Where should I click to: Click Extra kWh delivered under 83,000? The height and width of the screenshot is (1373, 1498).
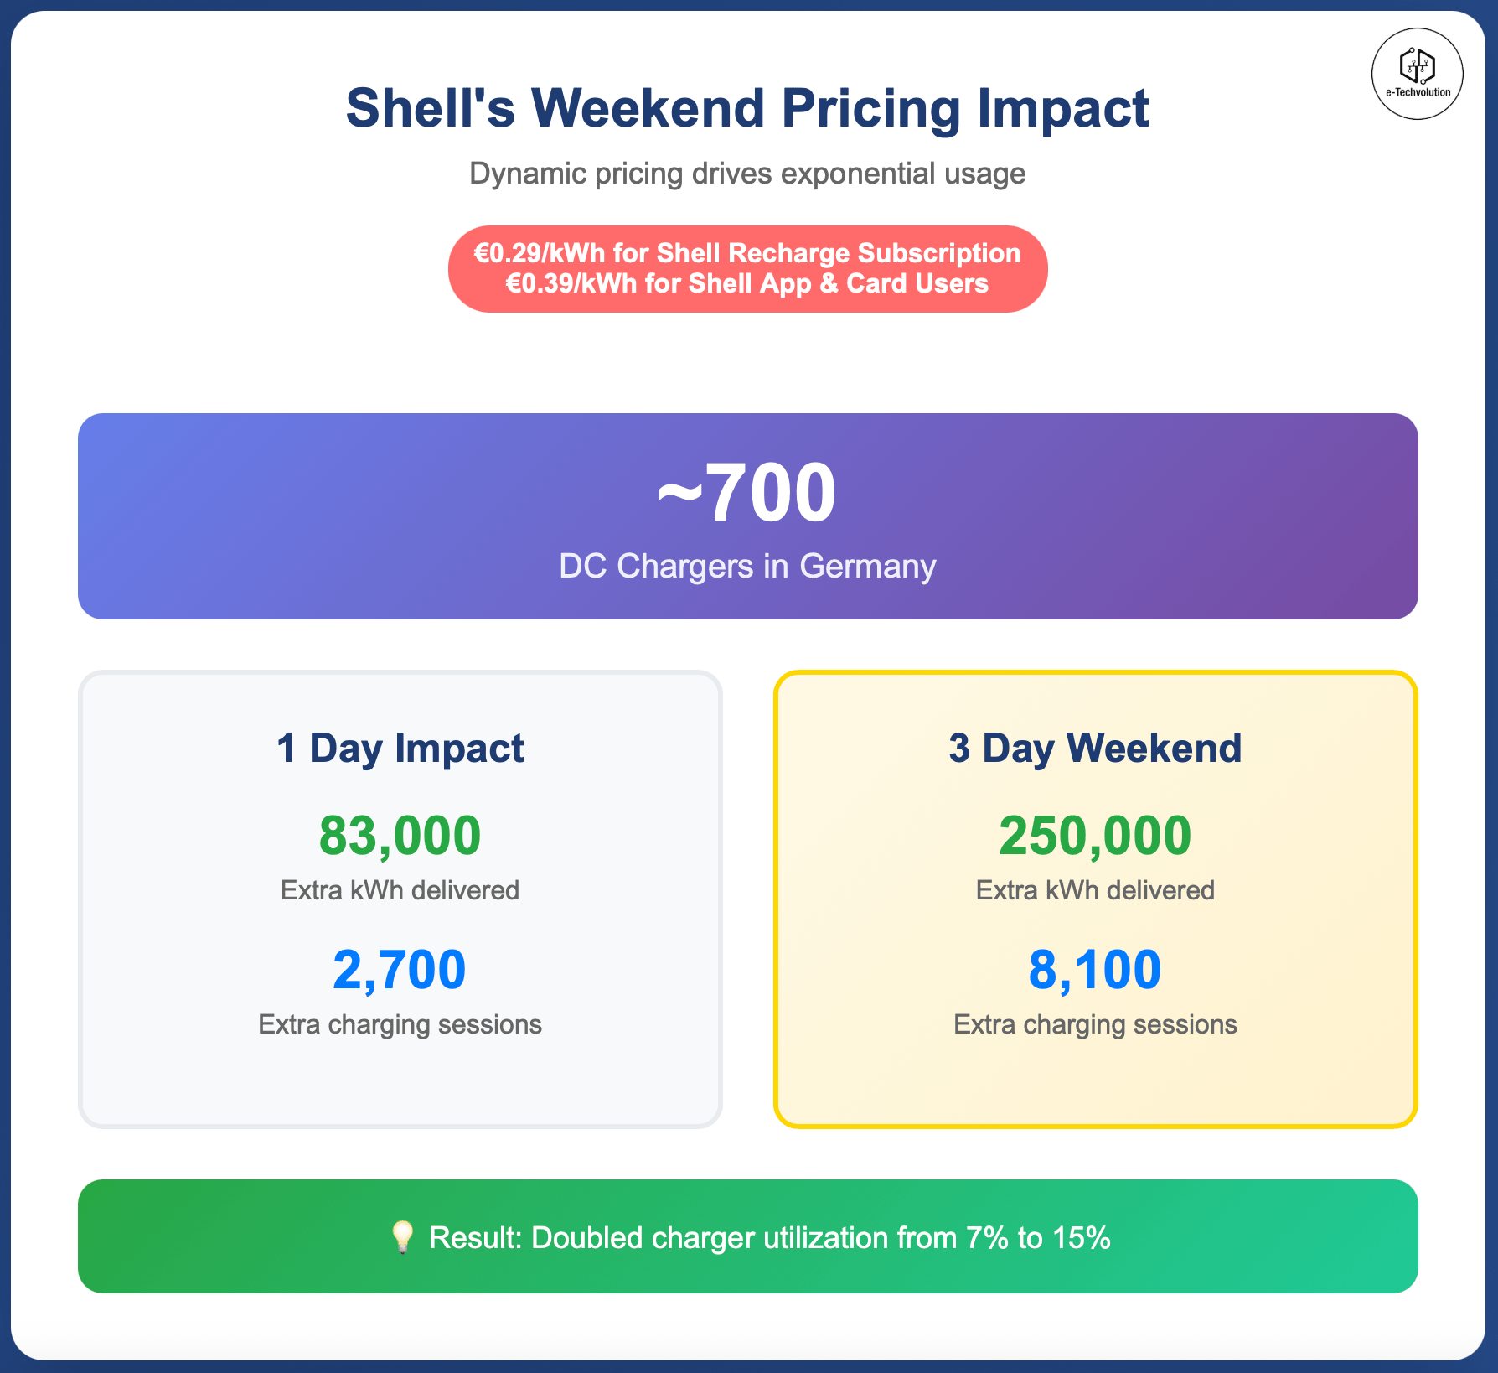pyautogui.click(x=400, y=890)
